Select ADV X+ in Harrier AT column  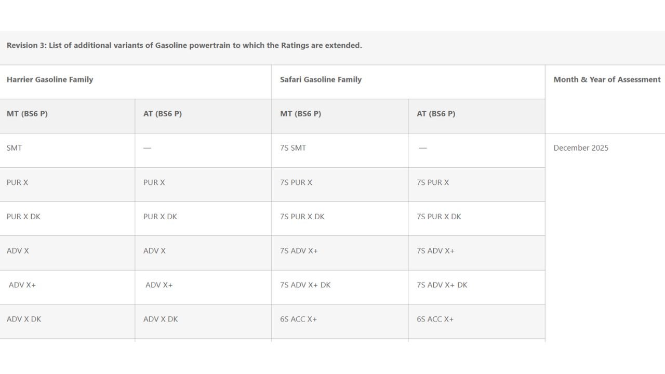pos(159,285)
